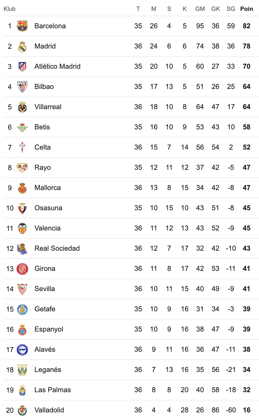Click the Klub column header

[x=10, y=9]
